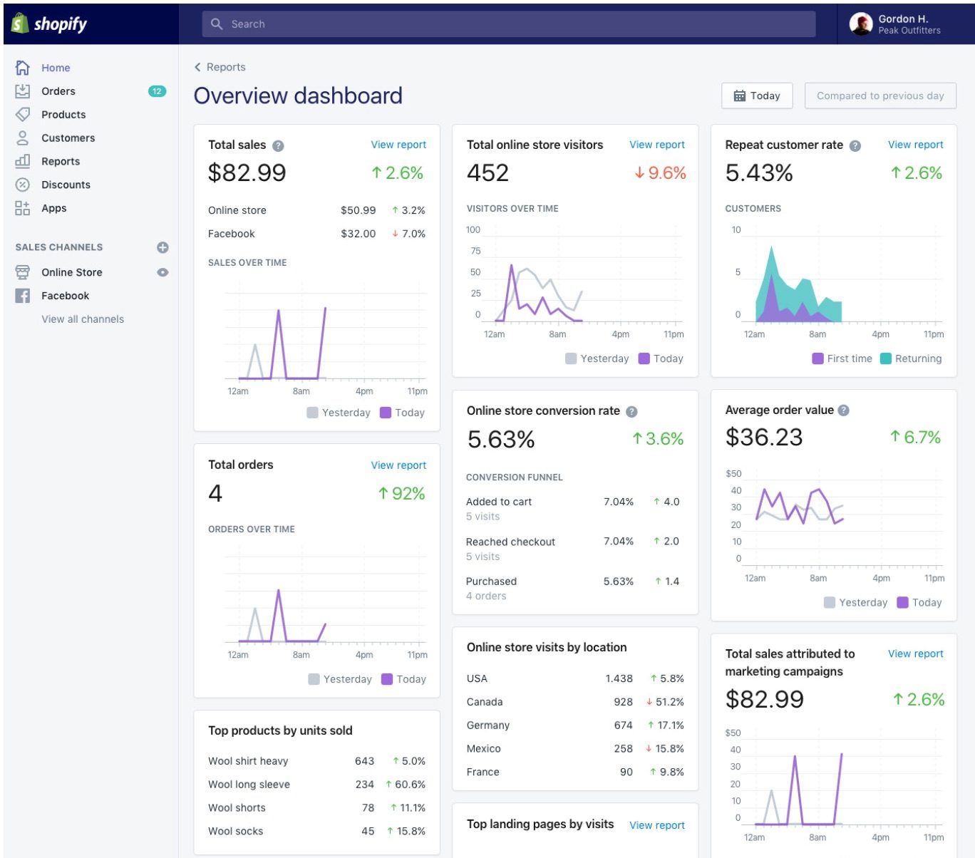Select Home in the sidebar menu

click(56, 68)
